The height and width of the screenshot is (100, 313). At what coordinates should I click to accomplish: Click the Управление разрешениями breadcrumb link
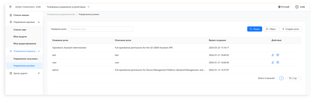pyautogui.click(x=61, y=14)
